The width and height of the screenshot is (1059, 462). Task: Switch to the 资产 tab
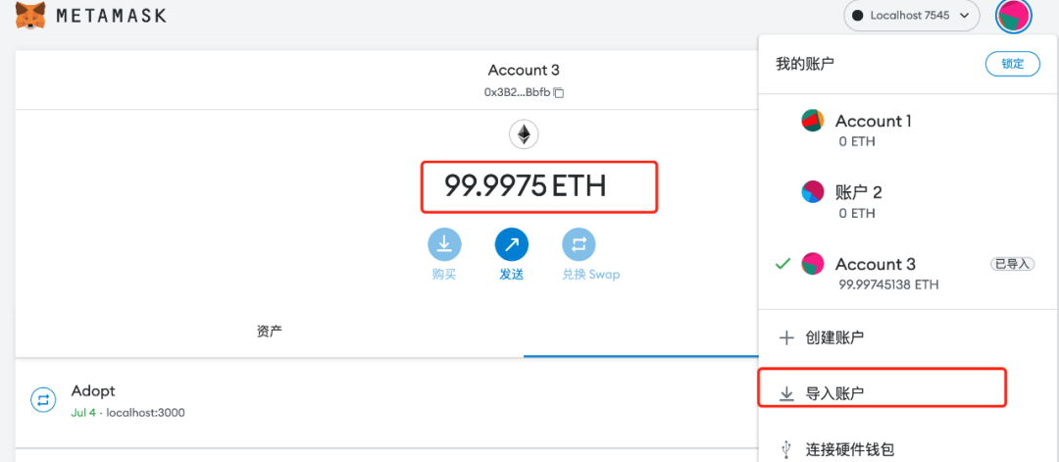[x=270, y=332]
